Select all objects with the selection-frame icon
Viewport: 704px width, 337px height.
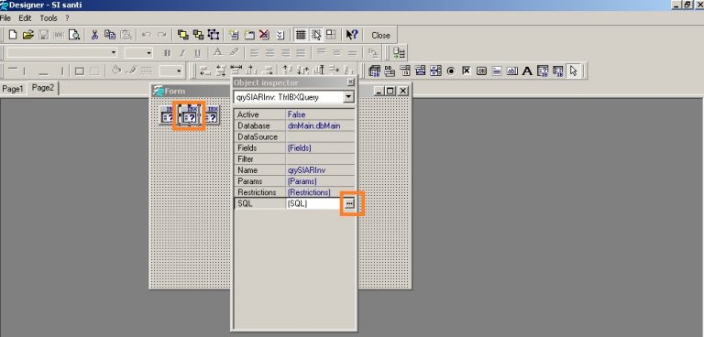[214, 35]
